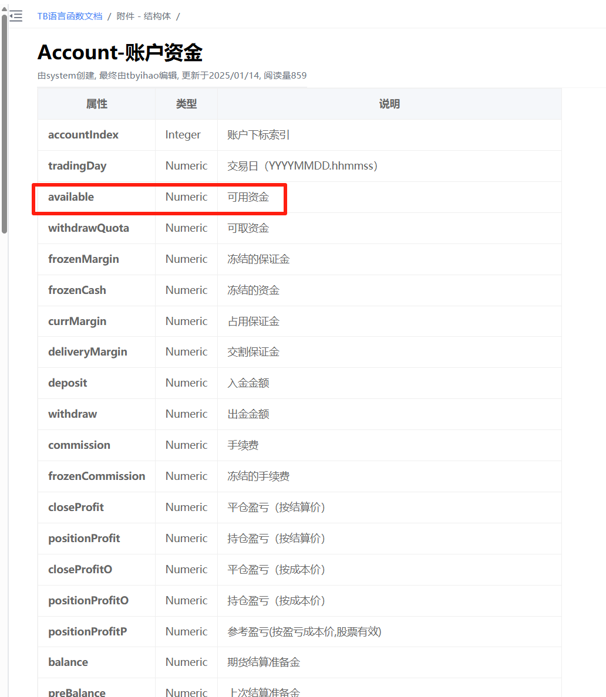Collapse the sidebar menu icon

click(x=16, y=16)
